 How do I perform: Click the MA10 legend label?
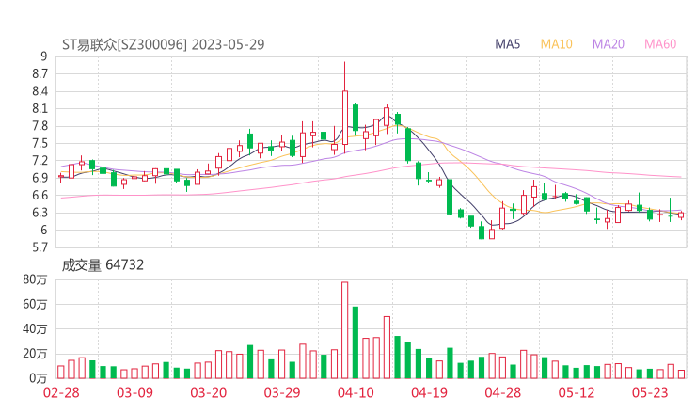point(556,44)
